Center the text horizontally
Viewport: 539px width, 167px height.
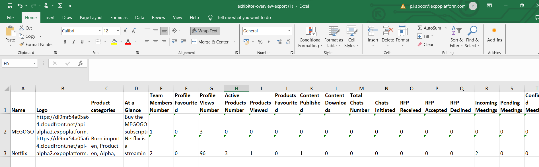coord(156,42)
